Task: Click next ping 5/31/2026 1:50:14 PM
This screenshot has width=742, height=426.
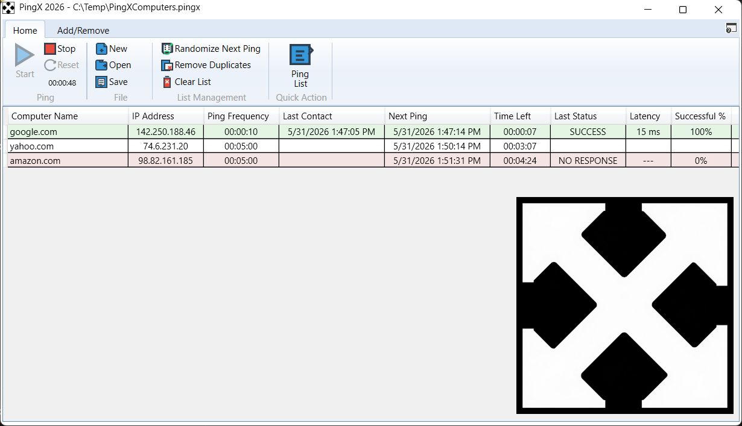Action: (437, 146)
